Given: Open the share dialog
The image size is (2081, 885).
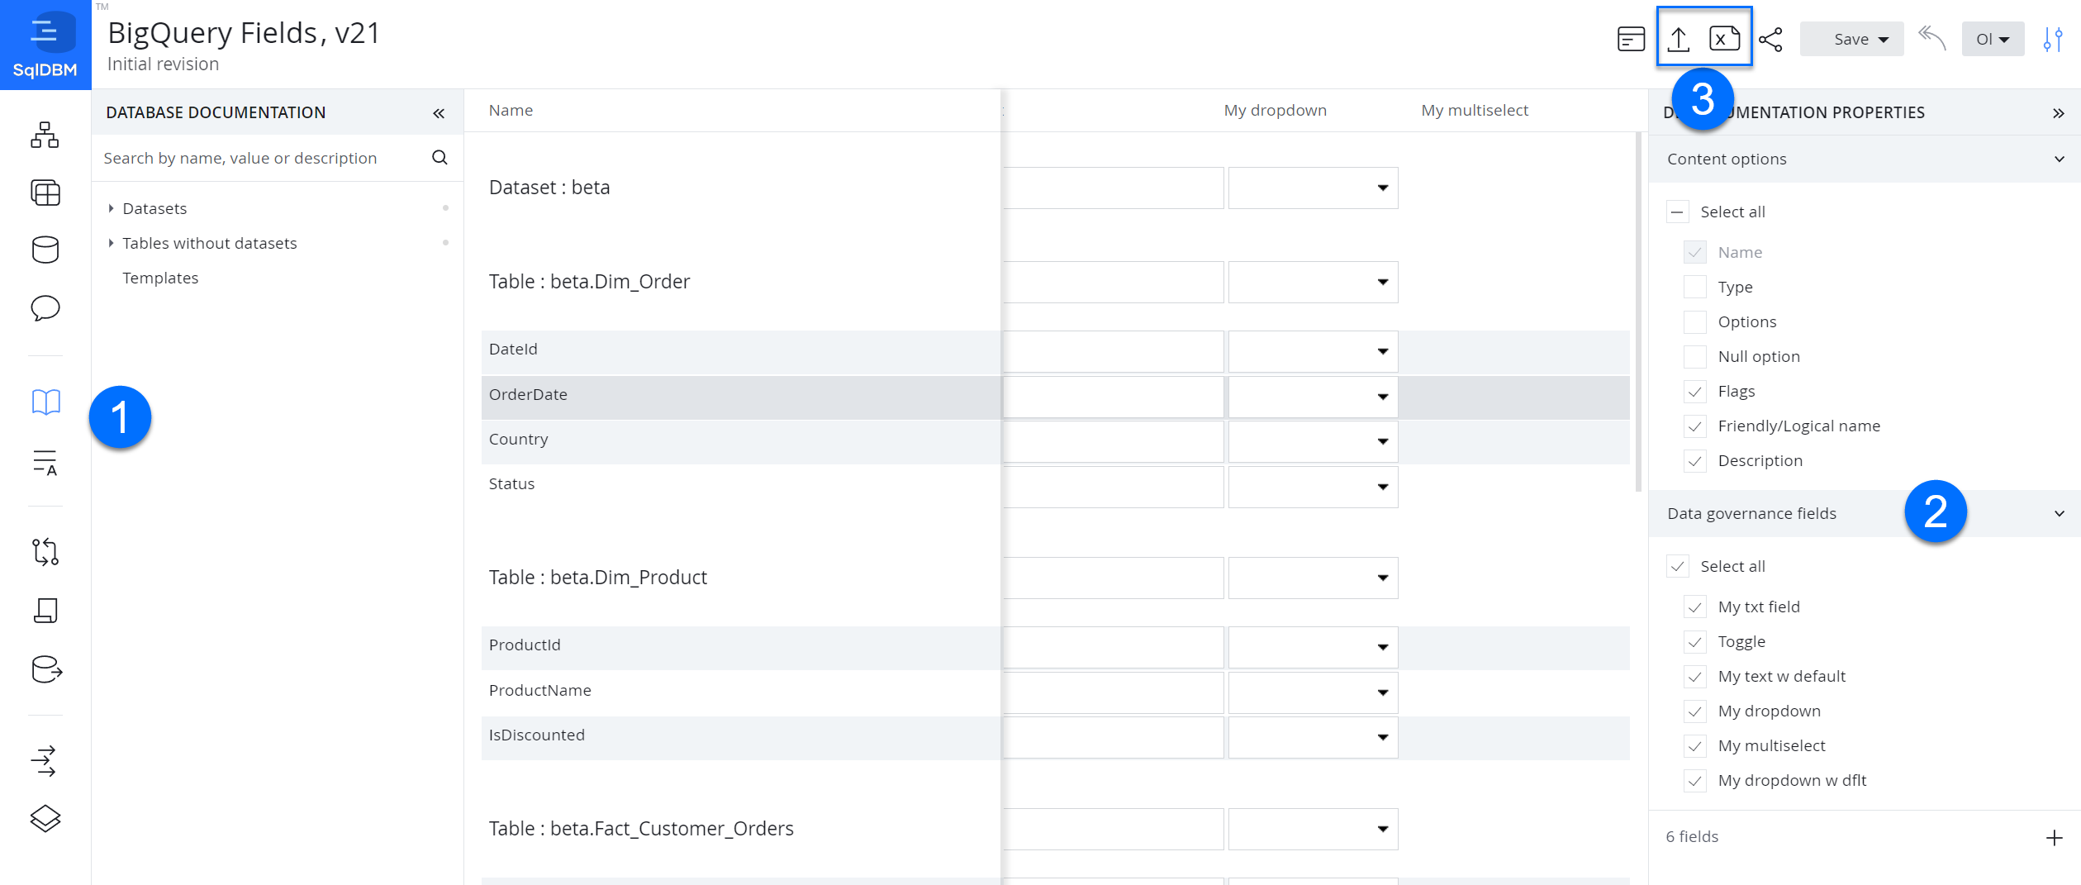Looking at the screenshot, I should 1771,38.
